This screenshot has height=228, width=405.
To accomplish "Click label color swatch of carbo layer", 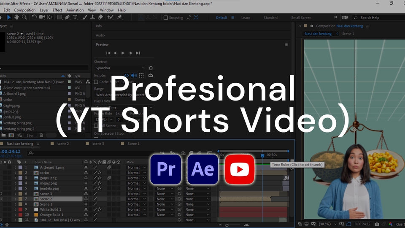I will (20, 173).
